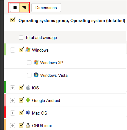Click the iOS apple icon
Image resolution: width=127 pixels, height=130 pixels.
[28, 88]
